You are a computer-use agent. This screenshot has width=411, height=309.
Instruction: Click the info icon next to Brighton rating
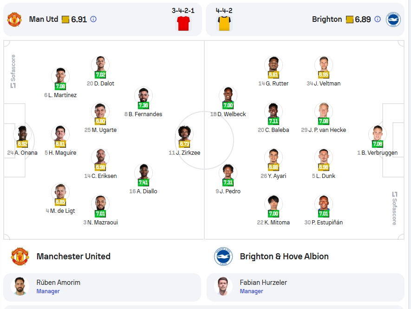click(378, 19)
